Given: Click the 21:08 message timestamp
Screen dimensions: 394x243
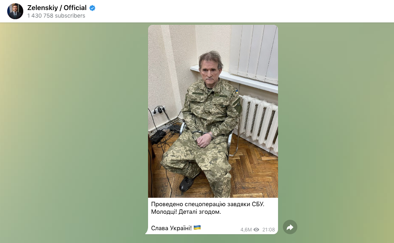Looking at the screenshot, I should (268, 230).
